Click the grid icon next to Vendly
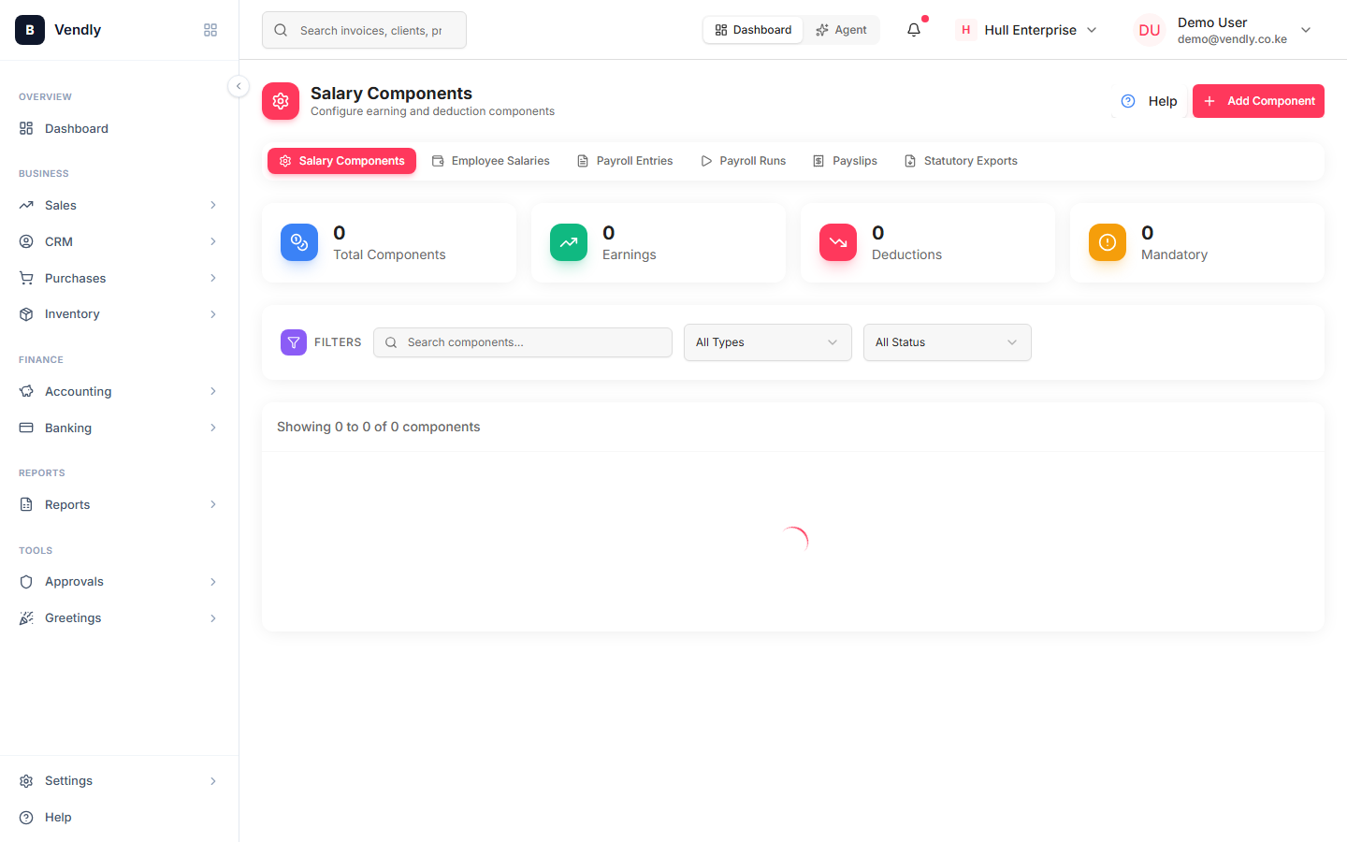 [x=210, y=30]
